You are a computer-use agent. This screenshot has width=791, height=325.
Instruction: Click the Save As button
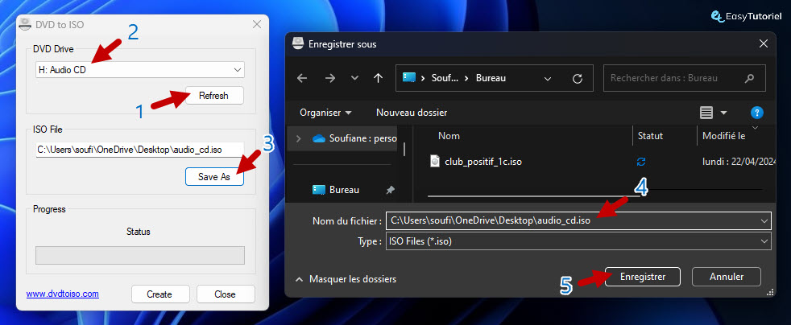coord(214,177)
